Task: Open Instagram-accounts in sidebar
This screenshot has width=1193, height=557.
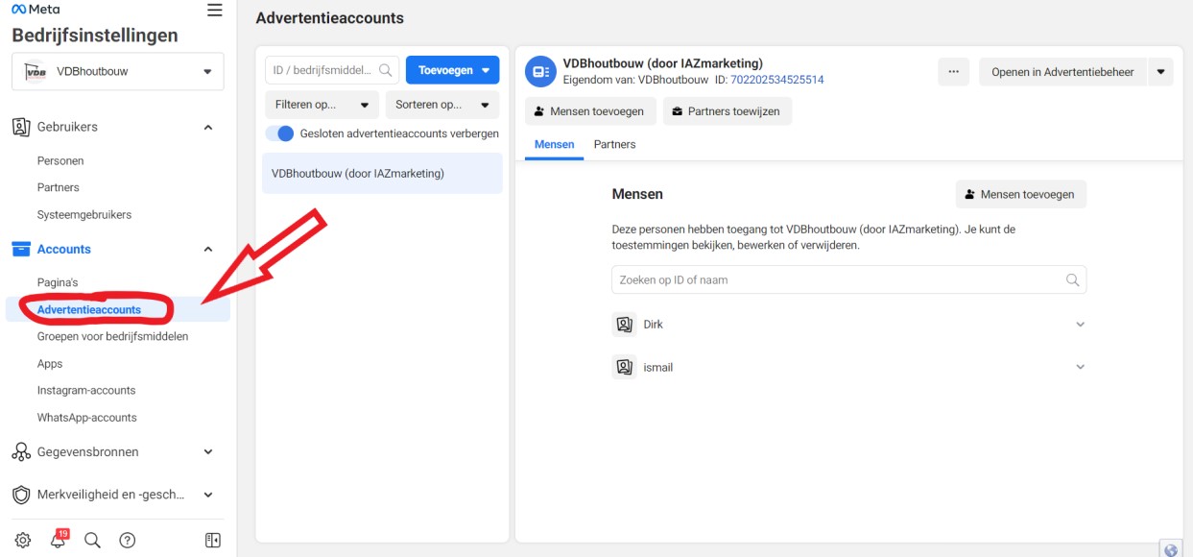Action: [86, 390]
